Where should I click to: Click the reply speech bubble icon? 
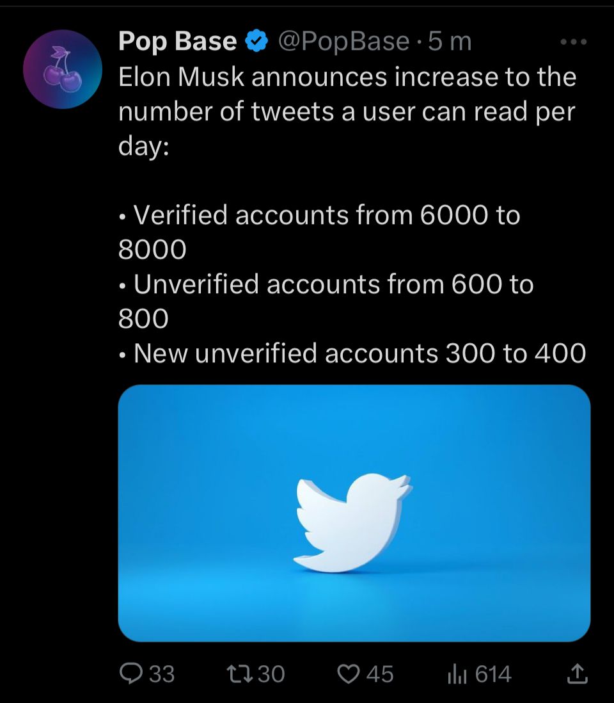point(132,673)
